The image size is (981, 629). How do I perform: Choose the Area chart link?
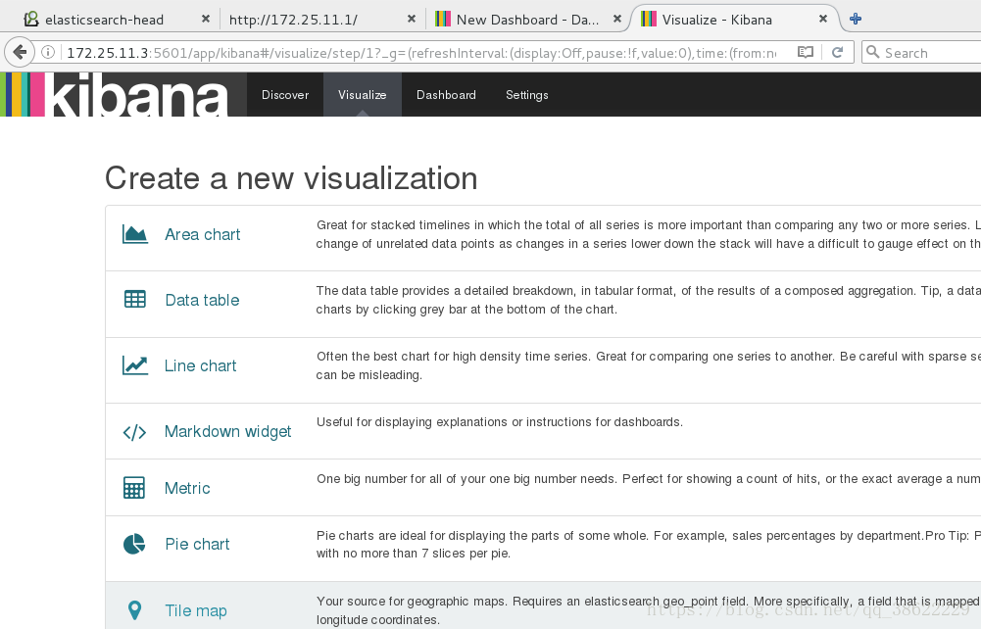tap(203, 234)
